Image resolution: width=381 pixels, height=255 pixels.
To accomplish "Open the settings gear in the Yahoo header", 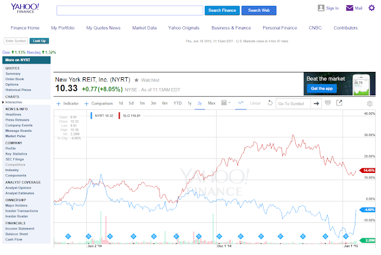I will point(371,8).
